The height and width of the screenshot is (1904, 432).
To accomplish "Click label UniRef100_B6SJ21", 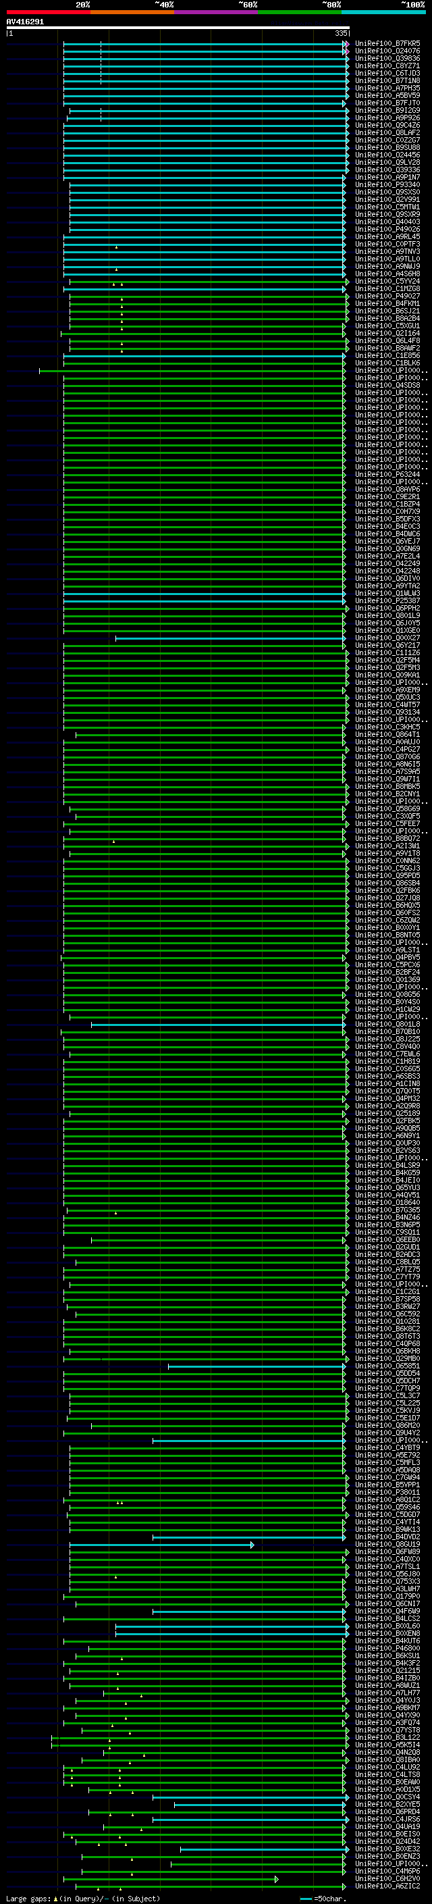I will [387, 311].
